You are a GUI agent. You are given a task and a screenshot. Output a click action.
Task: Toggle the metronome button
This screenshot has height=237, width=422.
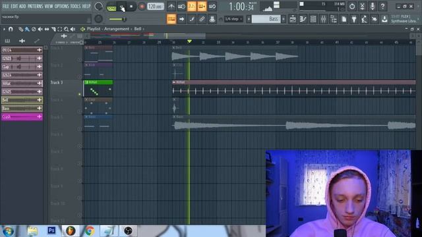[x=171, y=7]
